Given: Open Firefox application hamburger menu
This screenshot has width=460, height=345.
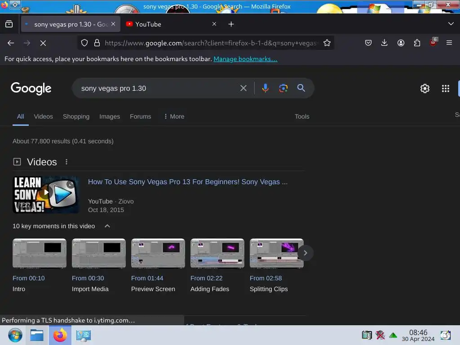Looking at the screenshot, I should (x=449, y=43).
